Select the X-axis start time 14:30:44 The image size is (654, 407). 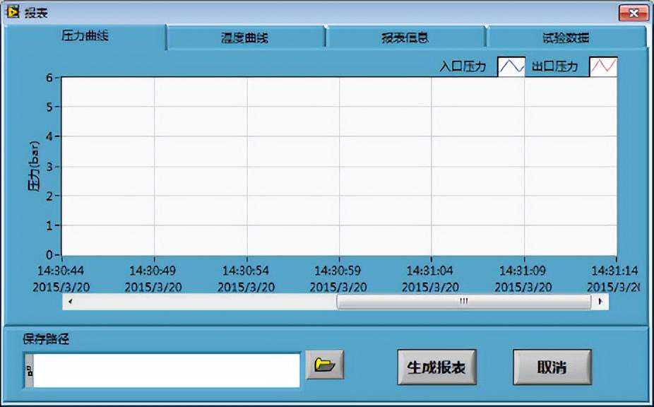[61, 270]
